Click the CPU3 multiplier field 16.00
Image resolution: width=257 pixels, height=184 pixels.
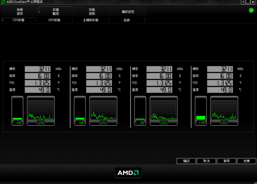click(x=220, y=76)
